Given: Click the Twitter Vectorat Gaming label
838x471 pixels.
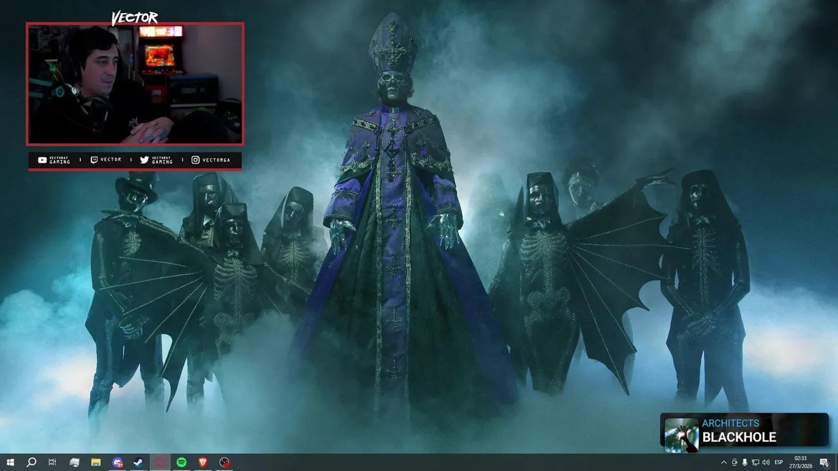Looking at the screenshot, I should [156, 160].
